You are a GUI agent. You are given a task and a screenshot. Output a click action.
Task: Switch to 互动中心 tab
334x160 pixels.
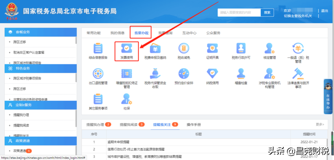[189, 33]
